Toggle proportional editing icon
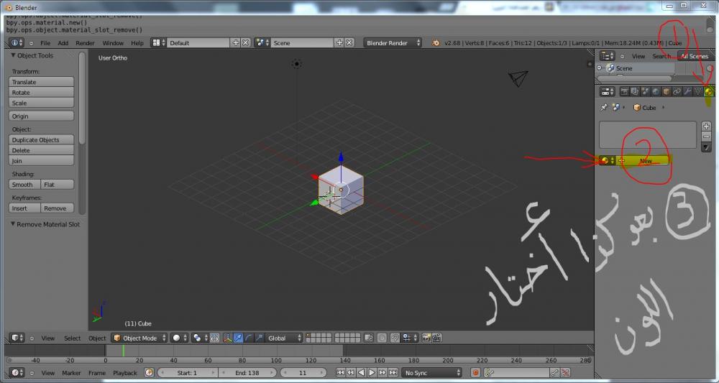Viewport: 719px width, 383px height. click(x=382, y=338)
